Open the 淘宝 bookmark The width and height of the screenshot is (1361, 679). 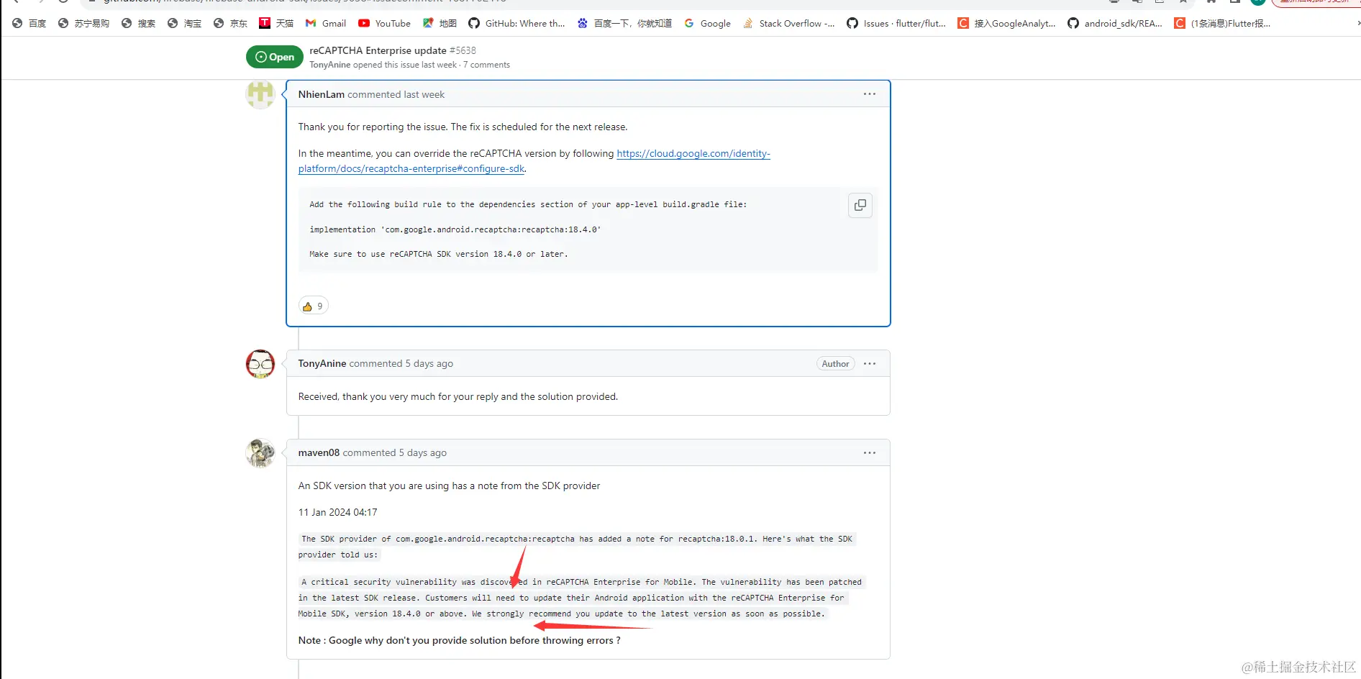(185, 23)
